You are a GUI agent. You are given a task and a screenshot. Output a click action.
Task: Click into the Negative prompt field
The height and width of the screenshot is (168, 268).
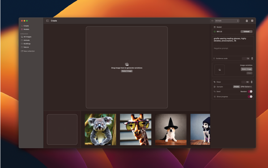point(233,51)
